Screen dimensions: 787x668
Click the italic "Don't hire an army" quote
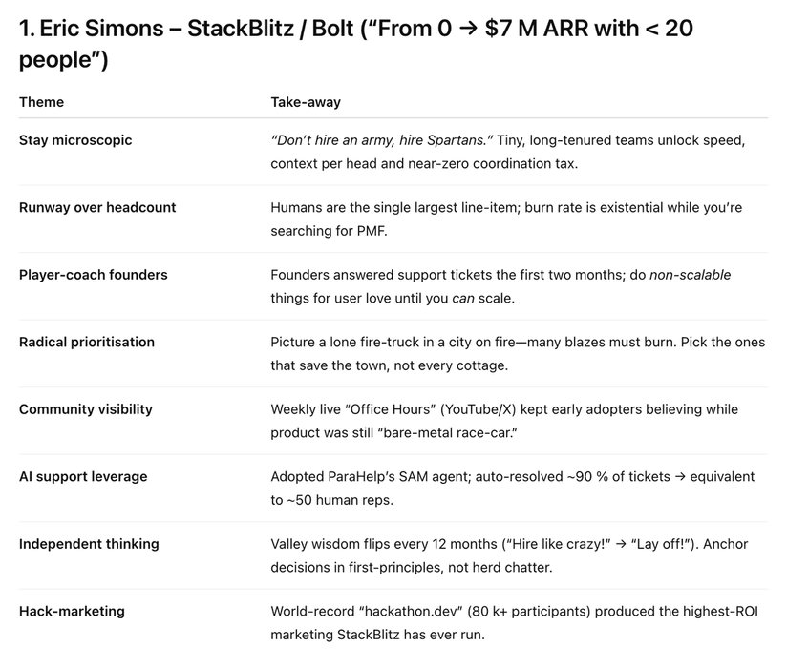click(382, 140)
